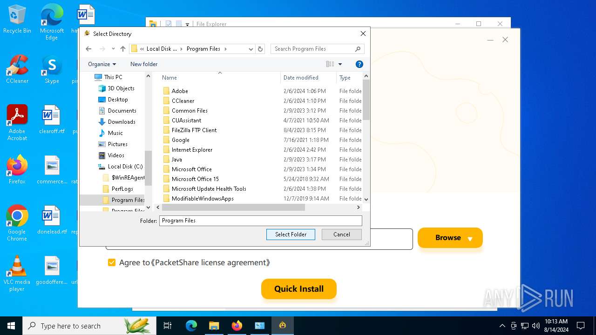Screen dimensions: 596x335
Task: Select Documents in the navigation pane
Action: (122, 111)
